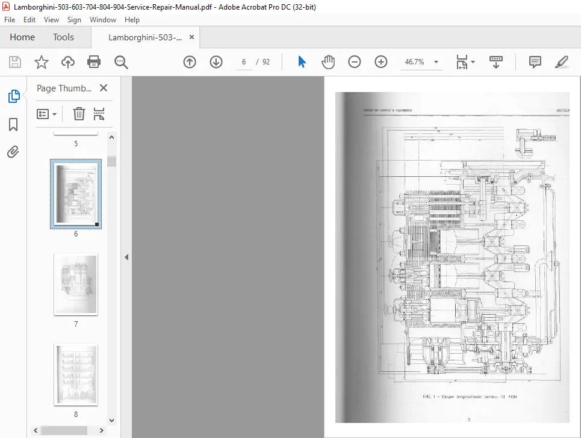Click the page number field
581x438 pixels.
pyautogui.click(x=244, y=62)
